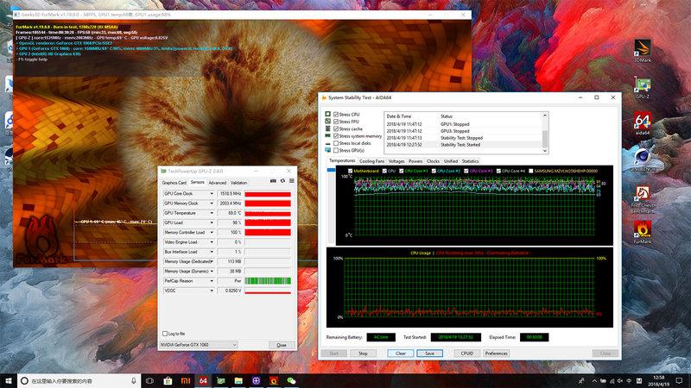Open the Cooling Fans tab in AIDA64

click(x=371, y=161)
